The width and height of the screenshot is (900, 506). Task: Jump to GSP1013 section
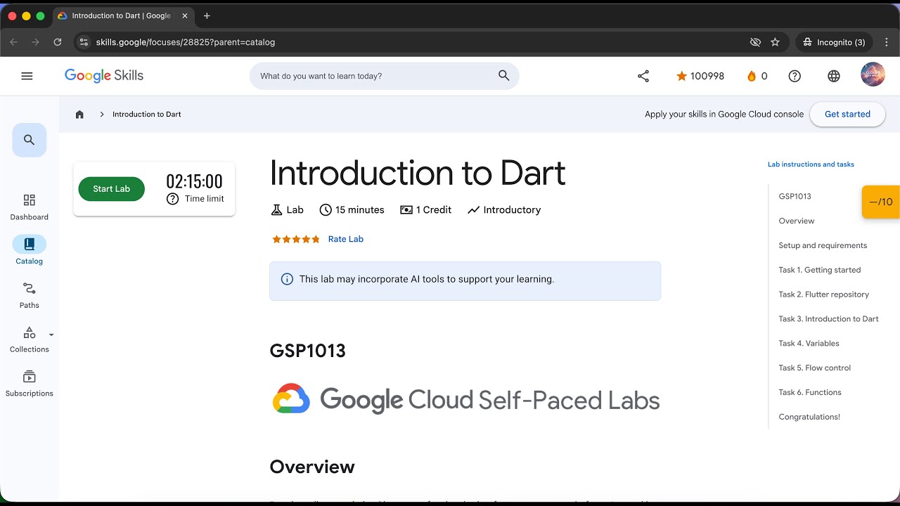pos(795,196)
